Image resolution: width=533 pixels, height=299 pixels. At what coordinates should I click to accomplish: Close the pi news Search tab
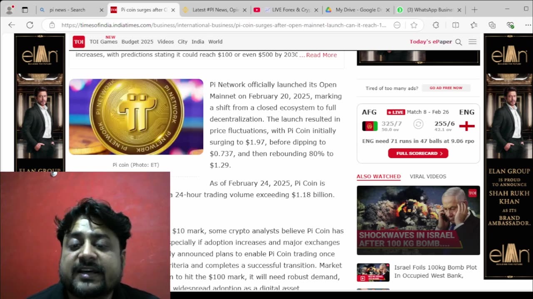(x=101, y=10)
